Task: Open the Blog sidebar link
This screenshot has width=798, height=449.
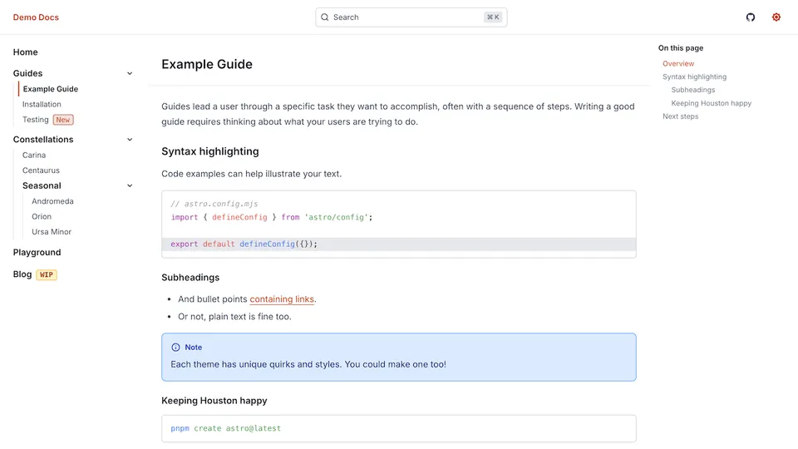Action: pyautogui.click(x=22, y=274)
